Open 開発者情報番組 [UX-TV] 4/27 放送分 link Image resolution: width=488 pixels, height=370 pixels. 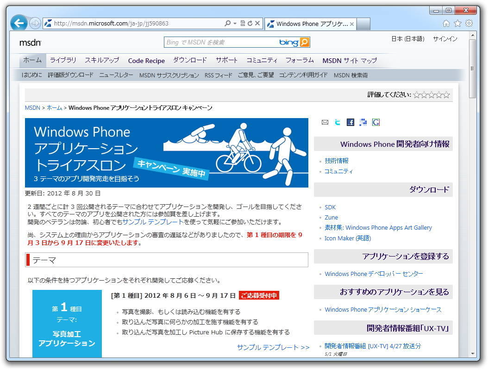pos(373,346)
